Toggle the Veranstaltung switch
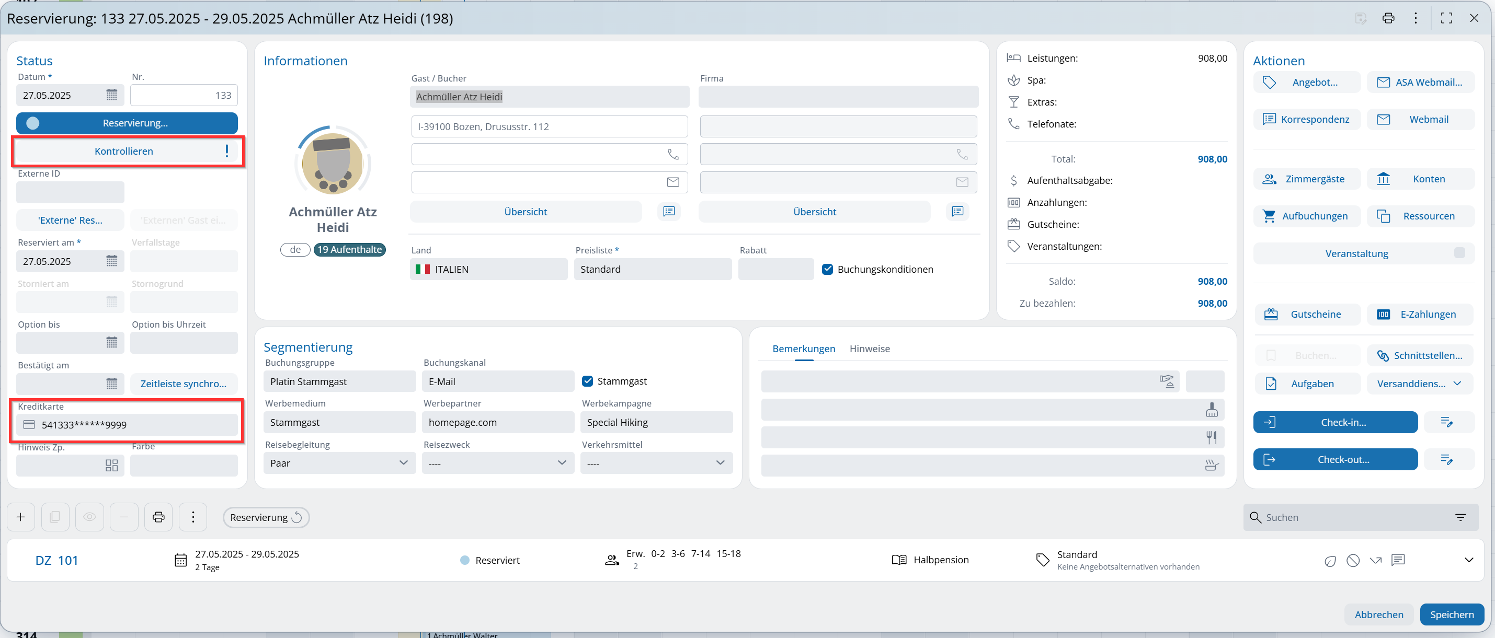The height and width of the screenshot is (638, 1495). click(1459, 253)
